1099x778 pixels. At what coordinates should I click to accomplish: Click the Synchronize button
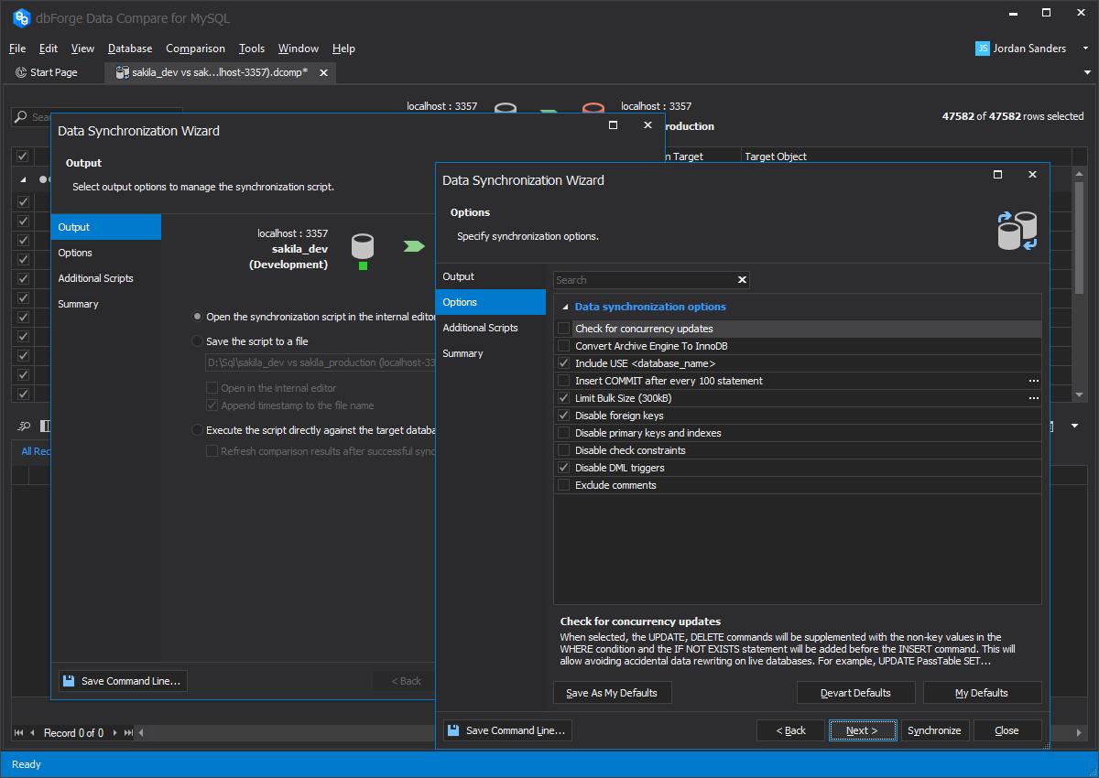[935, 730]
